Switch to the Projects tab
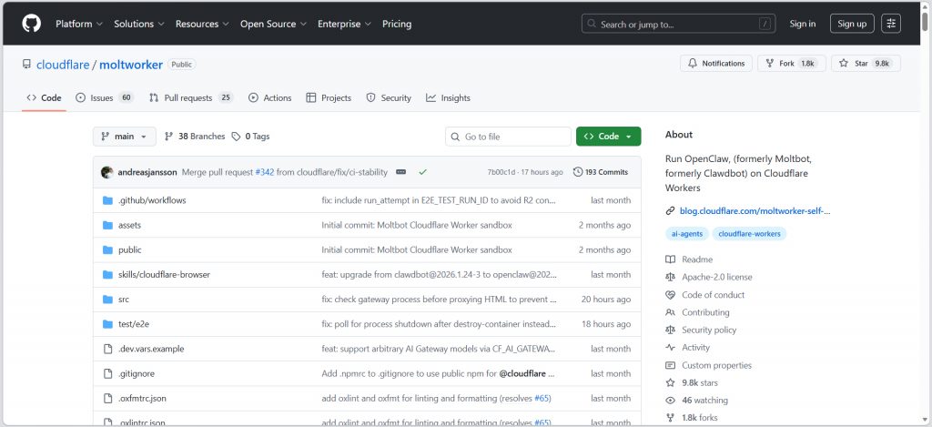This screenshot has width=932, height=427. coord(329,98)
